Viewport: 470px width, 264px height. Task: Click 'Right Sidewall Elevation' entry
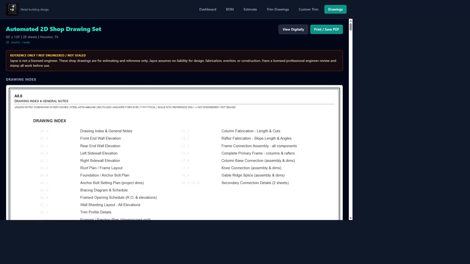click(100, 161)
